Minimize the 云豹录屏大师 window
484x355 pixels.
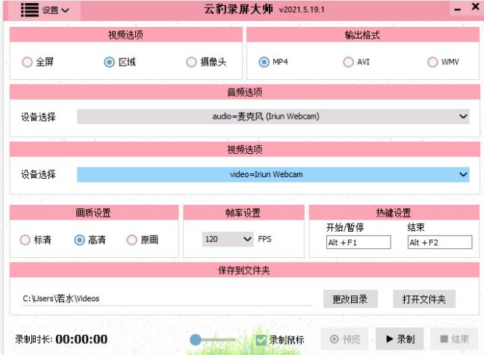[x=457, y=10]
